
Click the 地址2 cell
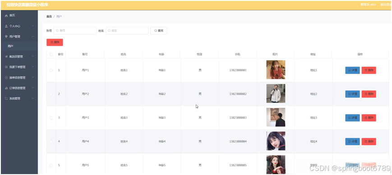pos(314,94)
